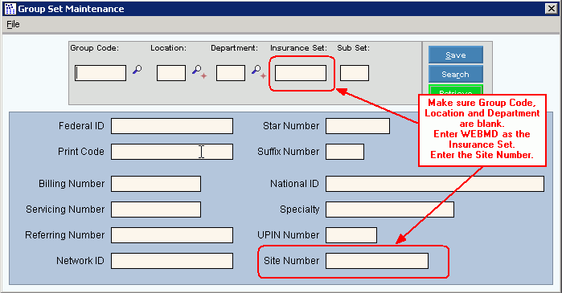This screenshot has height=293, width=562.
Task: Click into the Sub Set field
Action: pos(354,73)
